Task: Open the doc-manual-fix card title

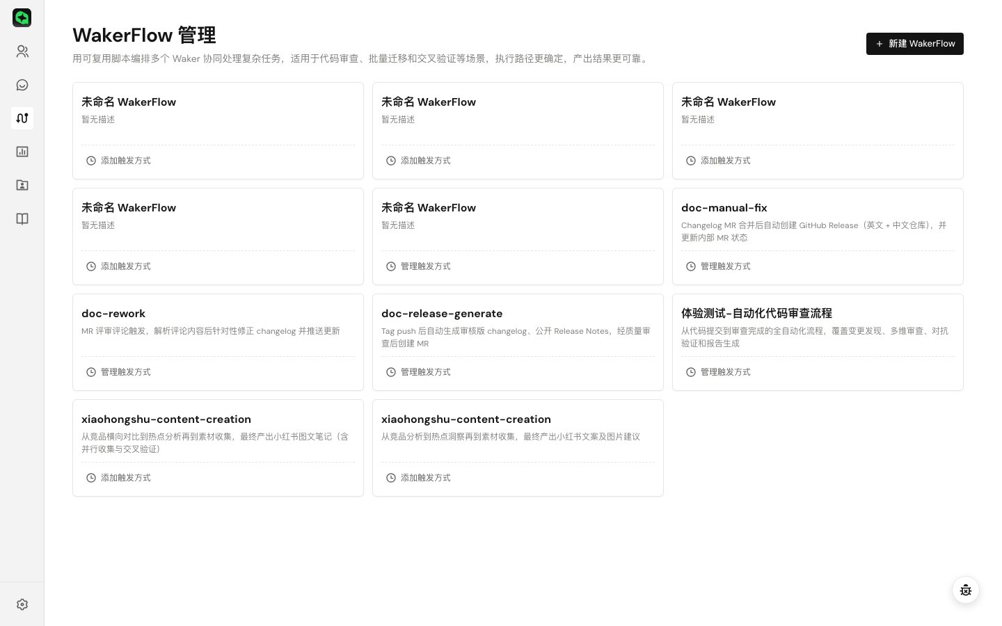Action: [724, 208]
